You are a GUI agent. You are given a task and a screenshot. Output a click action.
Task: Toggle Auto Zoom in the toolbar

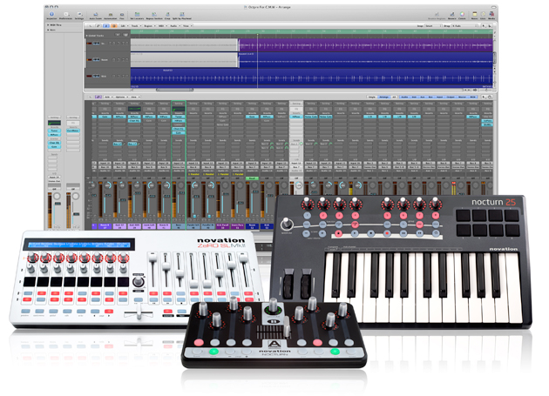(x=95, y=16)
